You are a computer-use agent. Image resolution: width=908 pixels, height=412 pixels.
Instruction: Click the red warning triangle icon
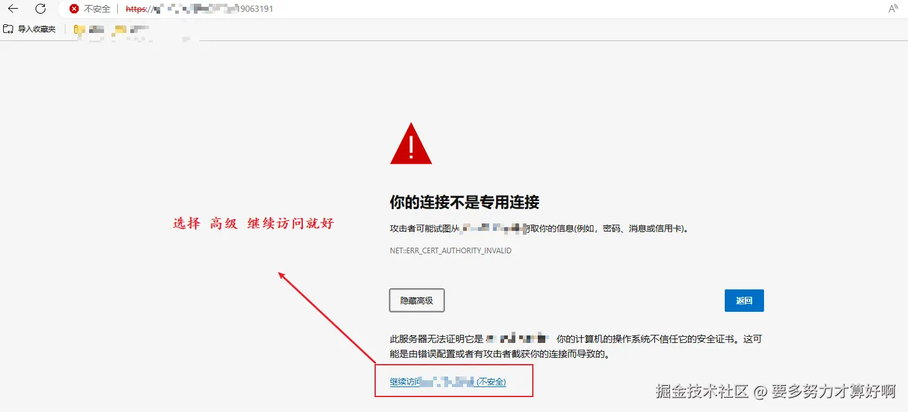point(411,144)
